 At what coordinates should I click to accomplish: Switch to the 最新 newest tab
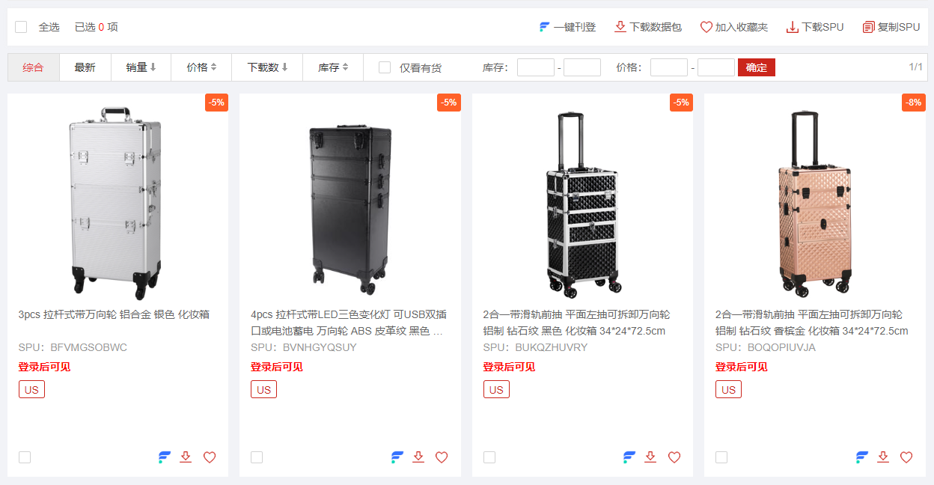tap(85, 67)
